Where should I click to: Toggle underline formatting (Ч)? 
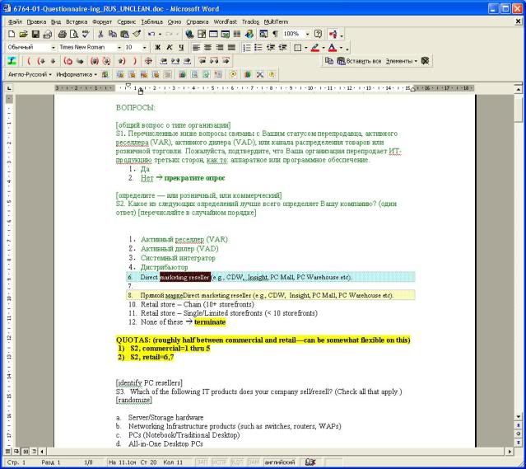(181, 48)
